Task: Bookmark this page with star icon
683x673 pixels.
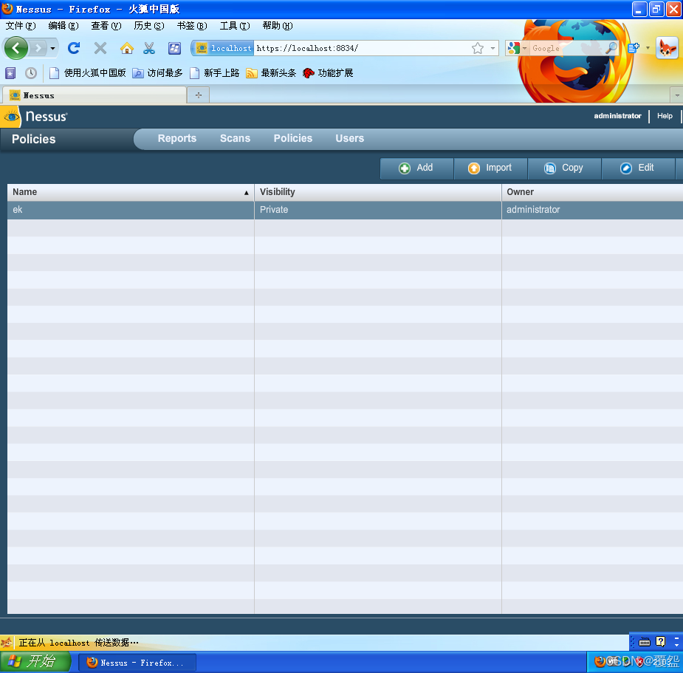Action: 478,48
